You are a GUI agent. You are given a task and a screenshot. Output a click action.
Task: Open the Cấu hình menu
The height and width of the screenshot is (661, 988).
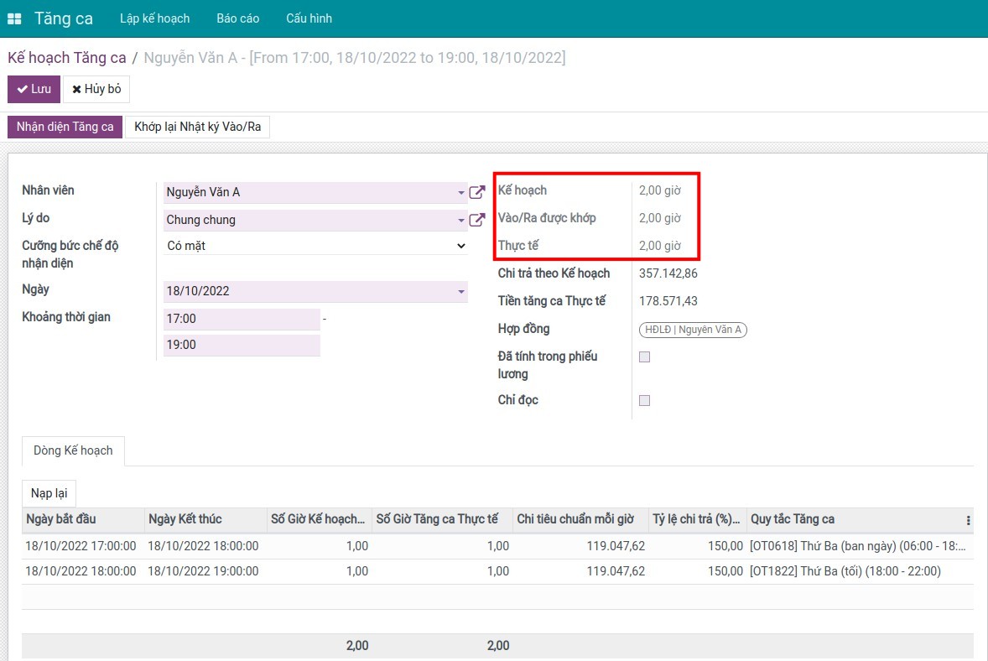point(309,18)
